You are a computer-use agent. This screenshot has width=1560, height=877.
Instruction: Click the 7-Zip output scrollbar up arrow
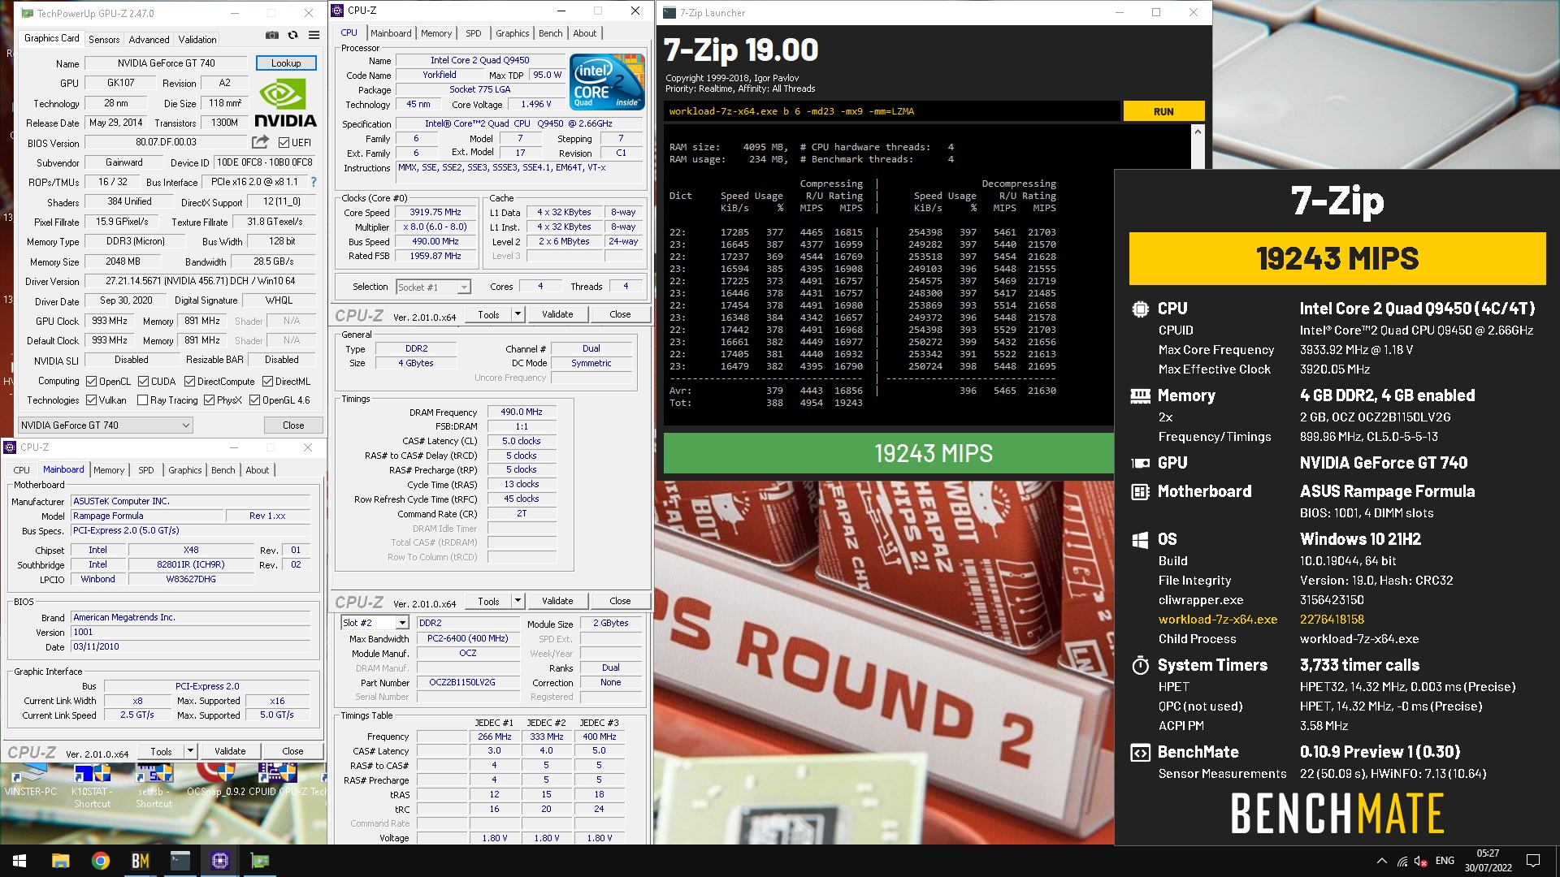click(x=1197, y=131)
